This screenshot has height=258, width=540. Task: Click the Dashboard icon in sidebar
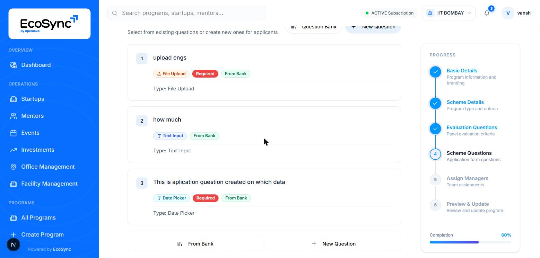tap(14, 65)
